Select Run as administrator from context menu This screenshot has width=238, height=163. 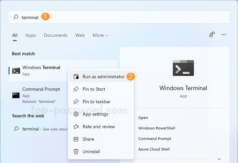click(103, 77)
